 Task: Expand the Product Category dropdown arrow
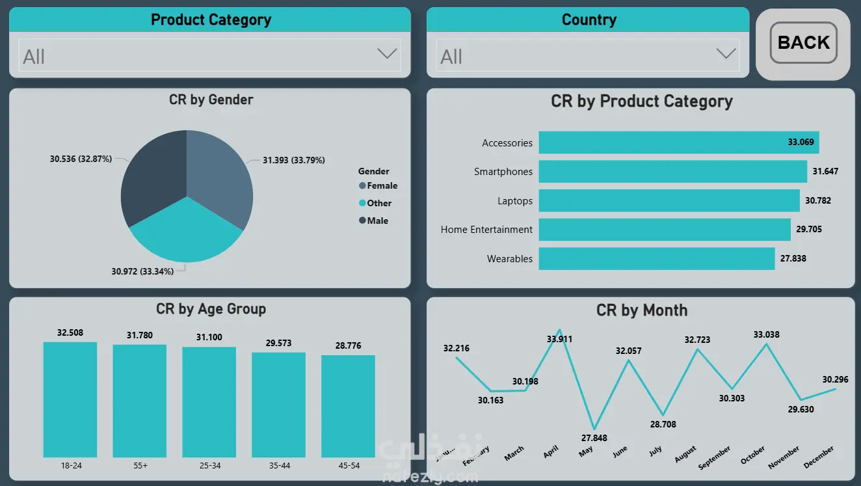tap(387, 54)
